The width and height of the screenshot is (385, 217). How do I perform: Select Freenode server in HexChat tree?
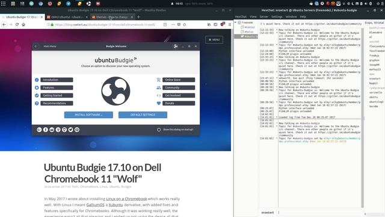point(247,22)
